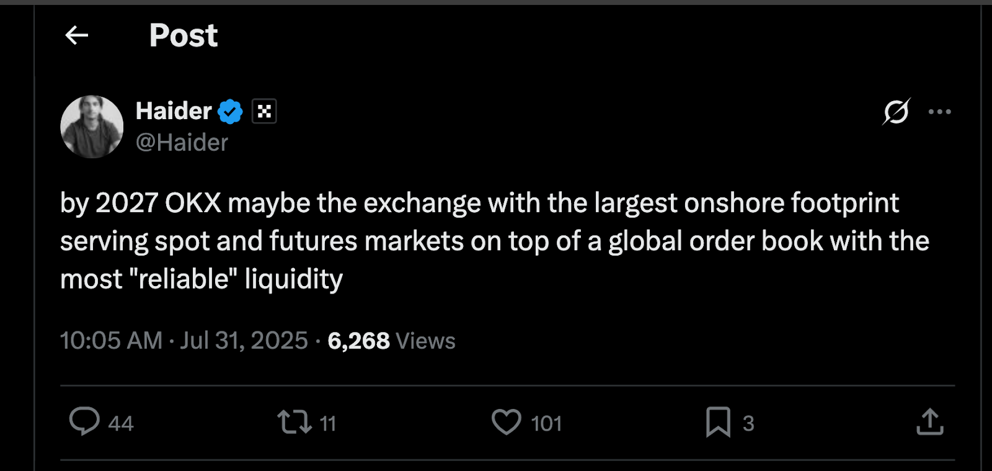The height and width of the screenshot is (471, 992).
Task: Click the blue verified checkmark badge
Action: tap(230, 112)
